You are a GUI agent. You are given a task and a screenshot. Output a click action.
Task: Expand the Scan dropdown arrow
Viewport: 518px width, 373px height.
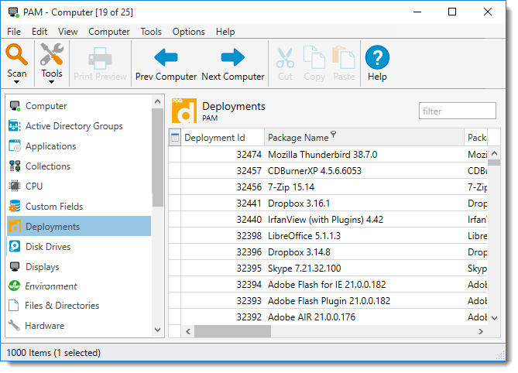tap(16, 82)
